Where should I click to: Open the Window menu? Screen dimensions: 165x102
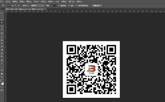tap(72, 2)
